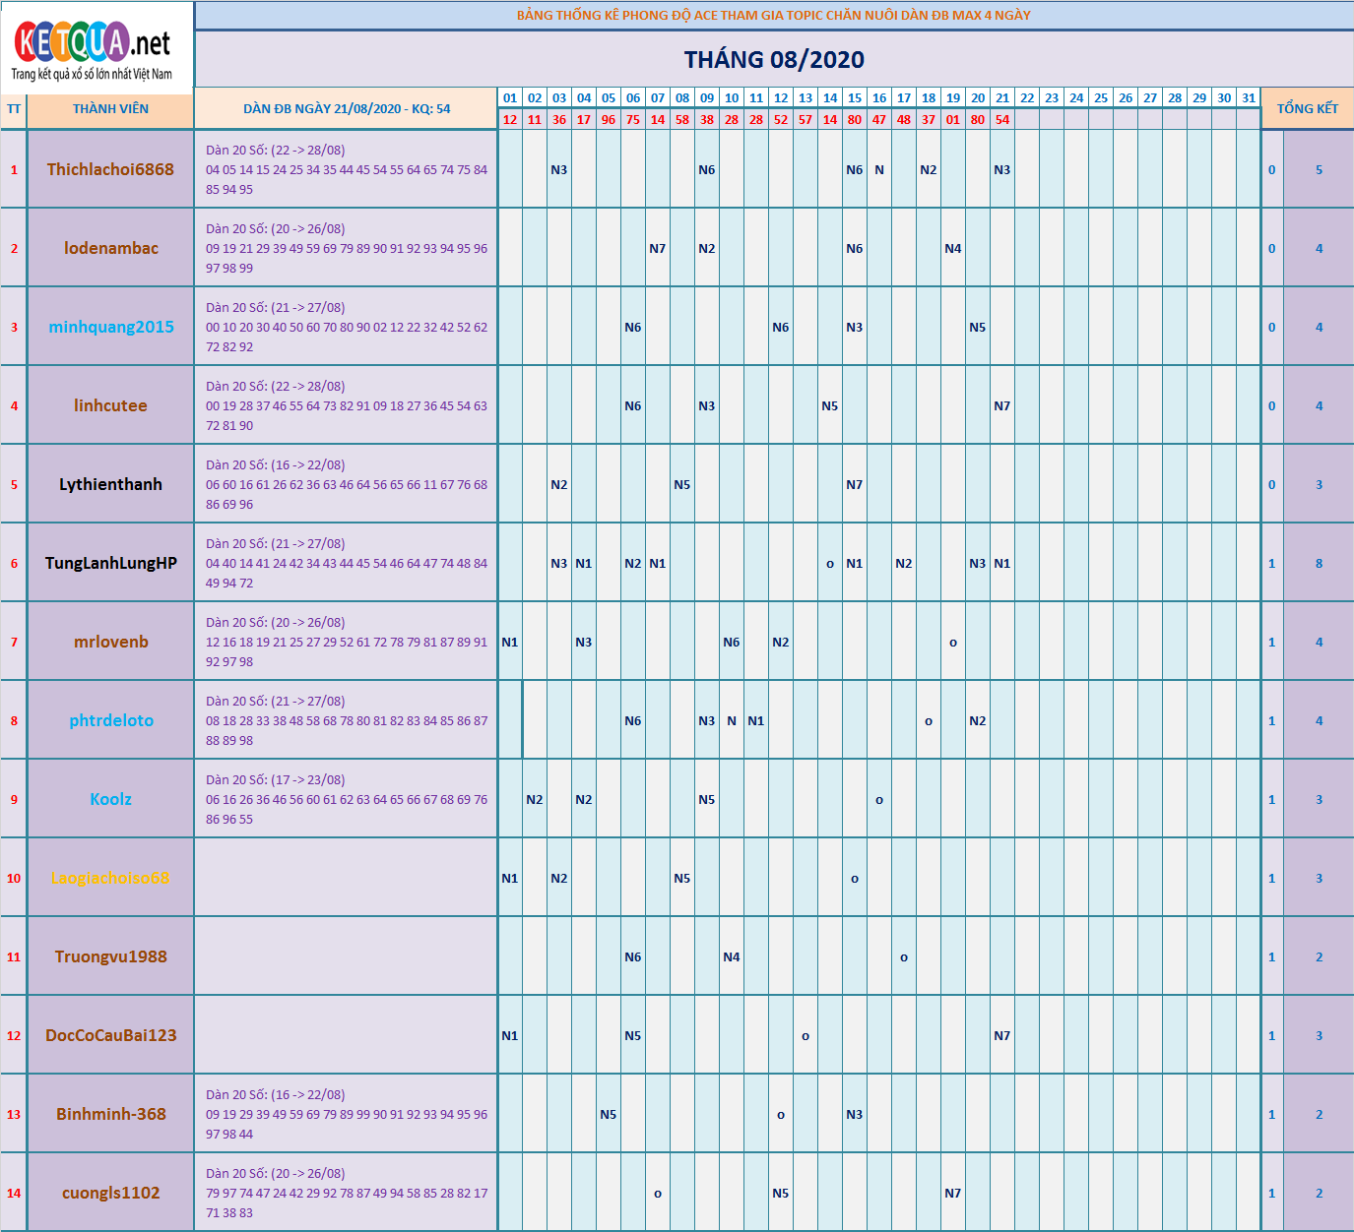Click the TỔNG KẾT column header
The height and width of the screenshot is (1232, 1354).
[x=1308, y=108]
